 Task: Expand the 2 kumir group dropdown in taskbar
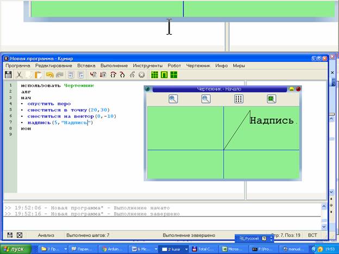pyautogui.click(x=186, y=249)
